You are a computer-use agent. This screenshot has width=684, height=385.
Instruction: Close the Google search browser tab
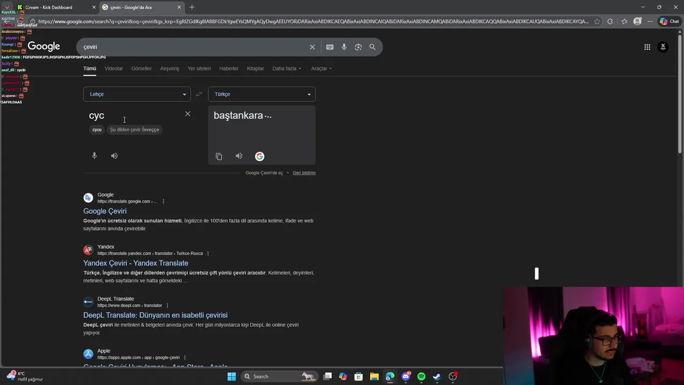[x=179, y=7]
